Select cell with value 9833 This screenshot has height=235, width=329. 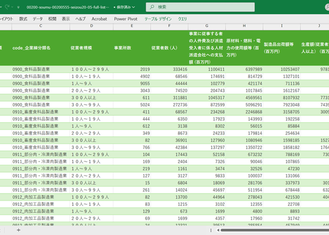click(x=207, y=176)
